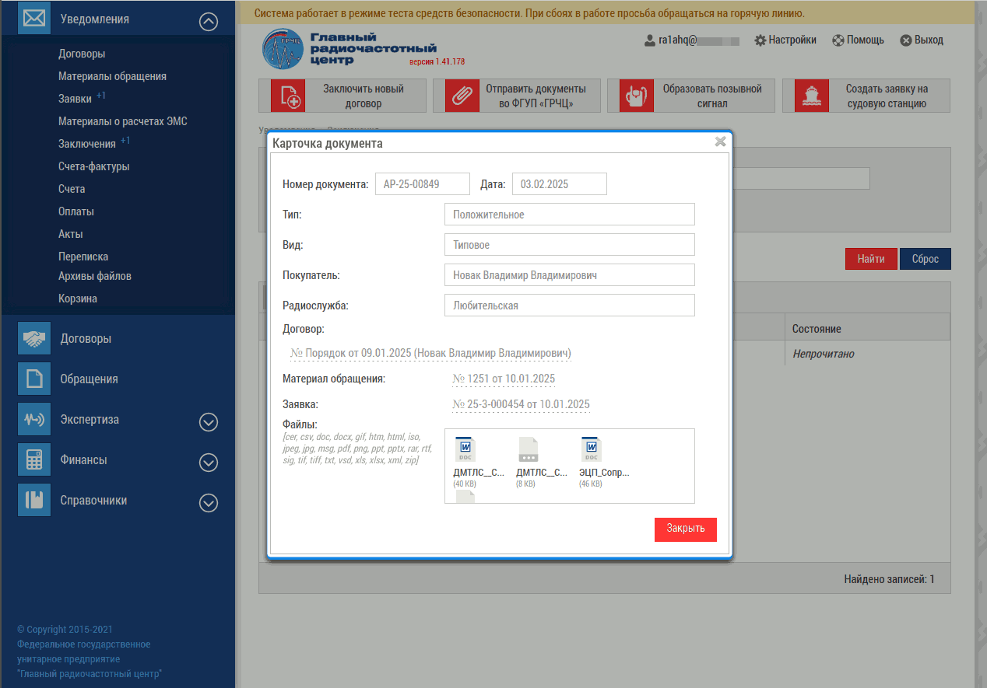Open the Обращения section label
The image size is (987, 688).
pos(90,379)
